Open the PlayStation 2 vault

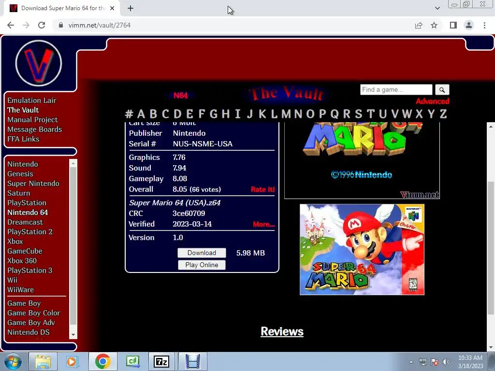click(30, 232)
